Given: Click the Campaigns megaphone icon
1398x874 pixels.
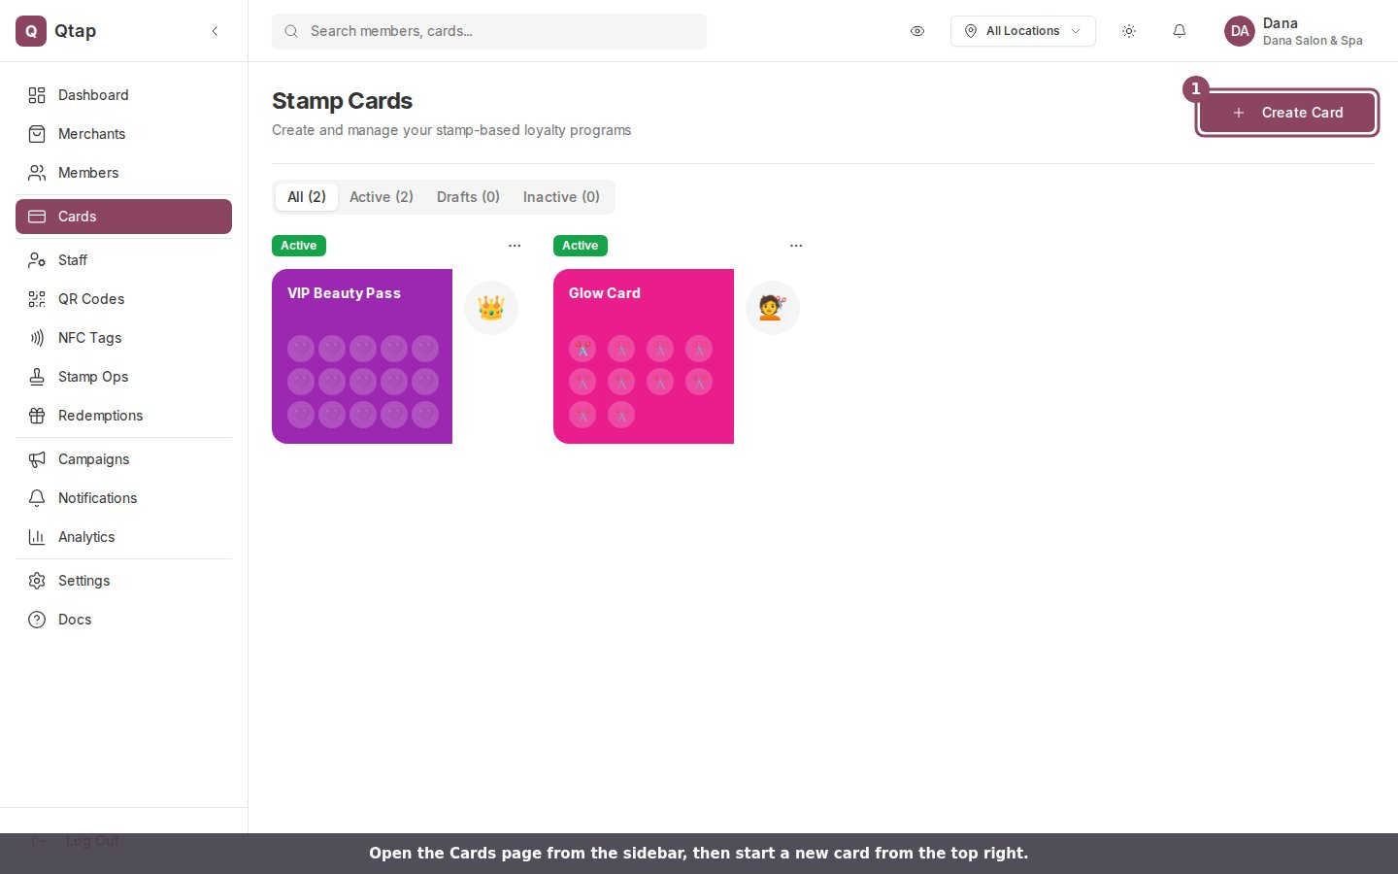Looking at the screenshot, I should click(37, 459).
